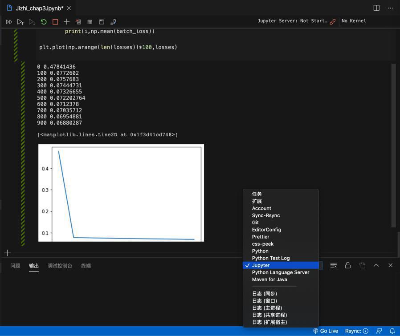Insert new cell with plus below output
Image resolution: width=400 pixels, height=336 pixels.
coord(8,253)
